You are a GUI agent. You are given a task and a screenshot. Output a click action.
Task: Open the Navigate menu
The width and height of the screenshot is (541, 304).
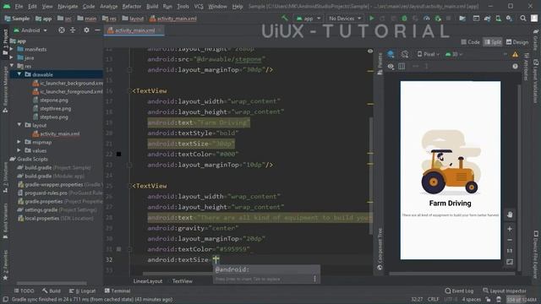68,6
